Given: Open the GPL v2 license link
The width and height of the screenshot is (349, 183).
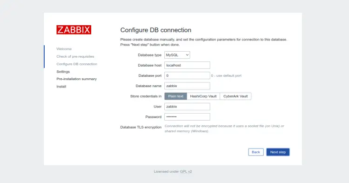Looking at the screenshot, I should point(186,171).
